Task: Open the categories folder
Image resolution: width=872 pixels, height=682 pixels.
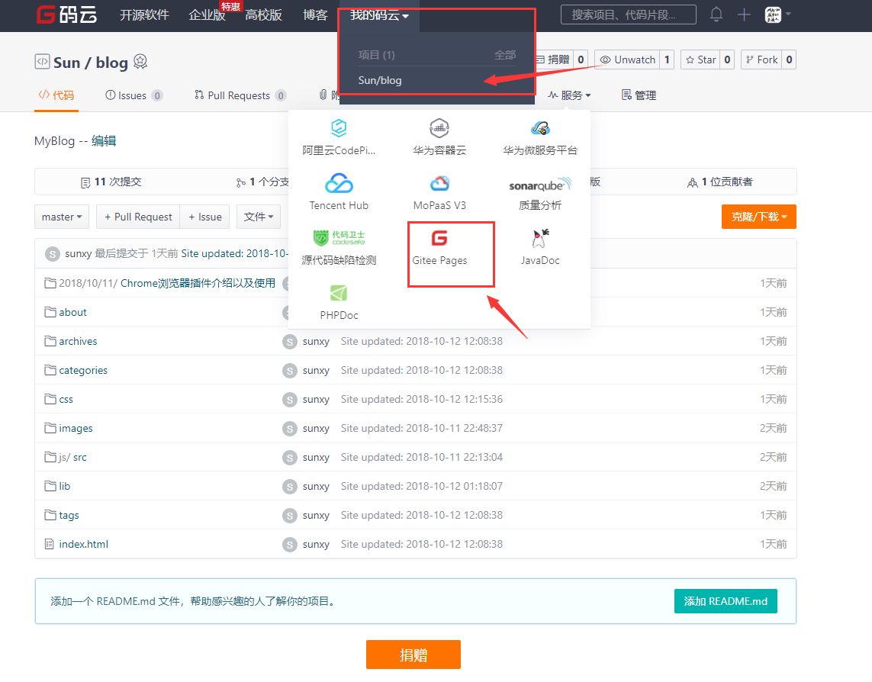Action: [x=83, y=371]
